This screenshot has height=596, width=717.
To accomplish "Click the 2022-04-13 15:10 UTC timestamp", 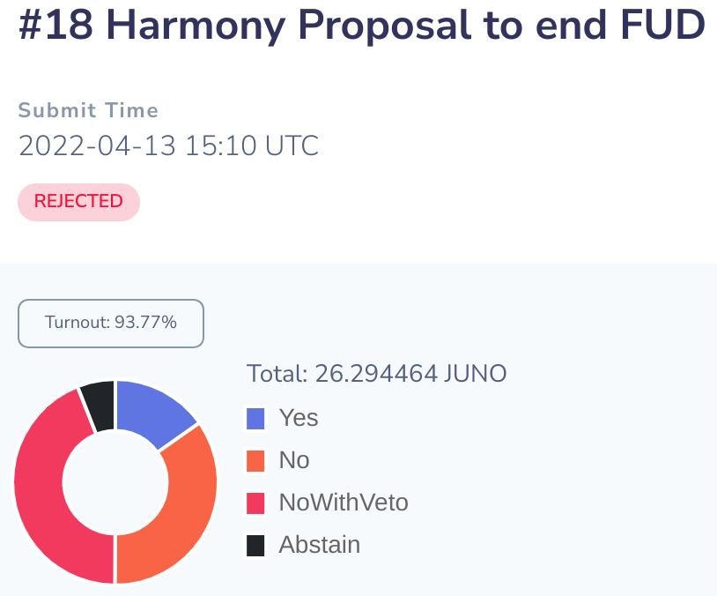I will pos(168,145).
